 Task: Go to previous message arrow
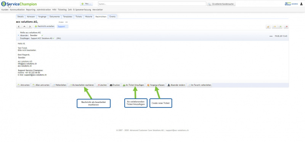point(19,27)
